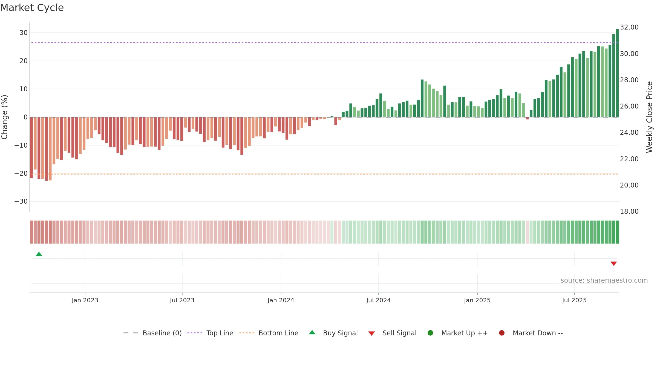Toggle the Bottom Line legend entry
This screenshot has height=369, width=657.
click(x=269, y=333)
